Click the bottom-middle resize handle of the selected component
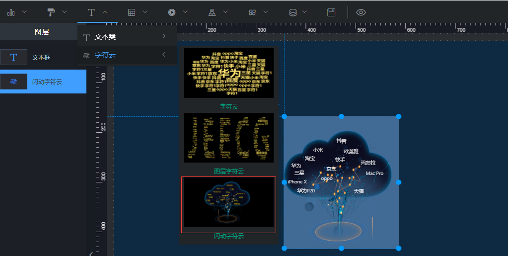The height and width of the screenshot is (256, 508). point(341,248)
